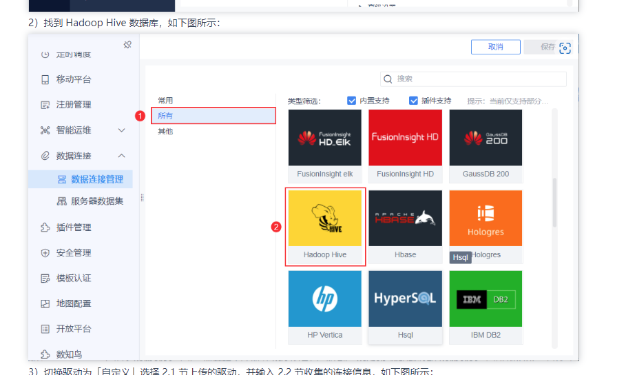Image resolution: width=626 pixels, height=375 pixels.
Task: Click the 模板认证 label
Action: coord(74,278)
